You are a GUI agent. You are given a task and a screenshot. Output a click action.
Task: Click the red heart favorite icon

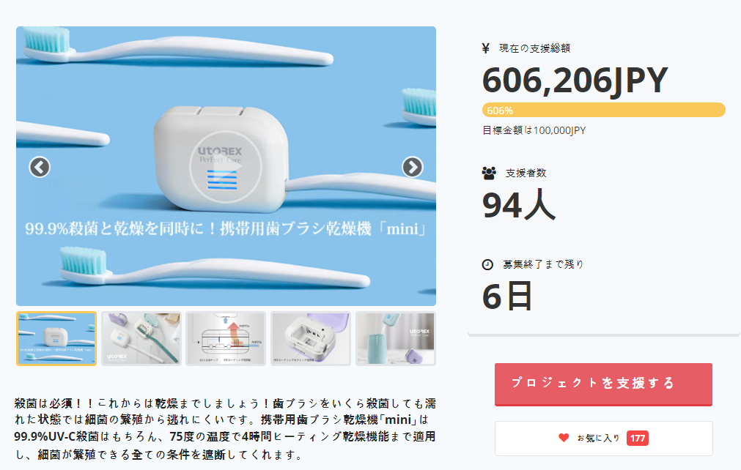pos(564,438)
